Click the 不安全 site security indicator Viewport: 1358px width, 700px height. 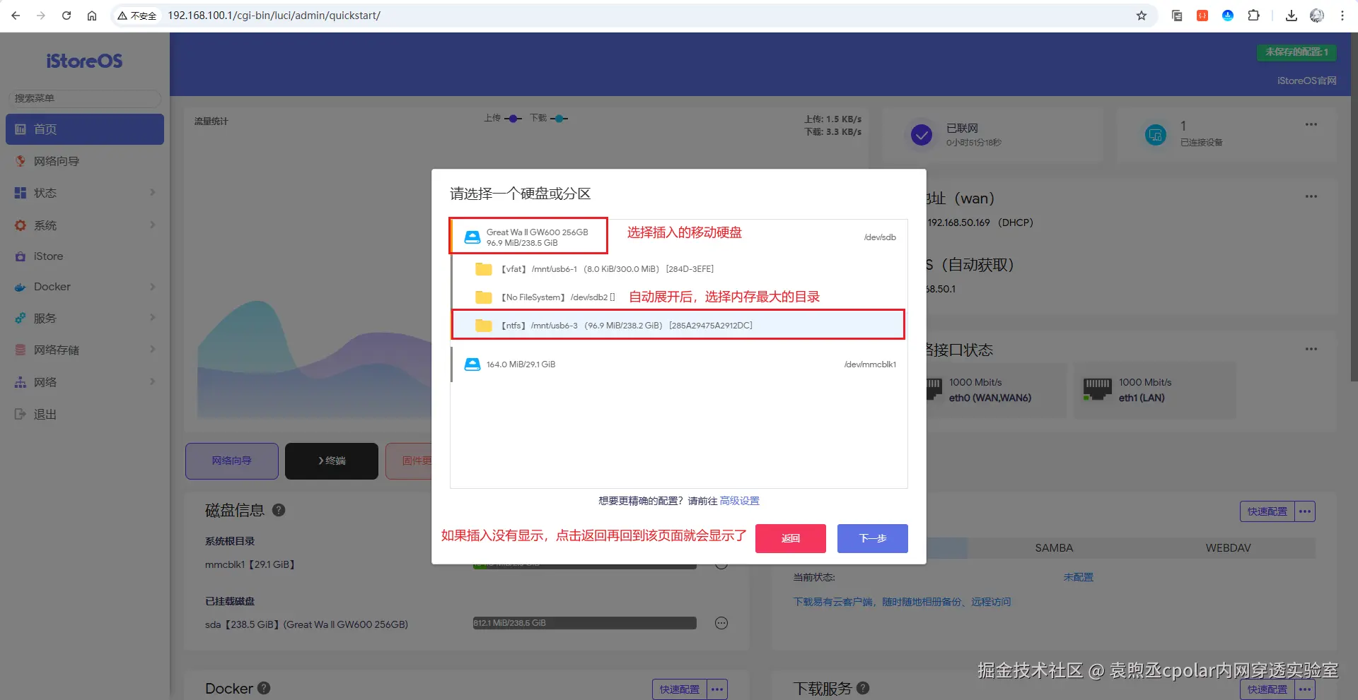(137, 16)
